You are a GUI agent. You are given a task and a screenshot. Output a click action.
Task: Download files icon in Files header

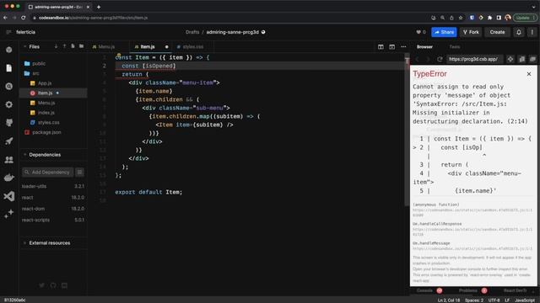56,46
